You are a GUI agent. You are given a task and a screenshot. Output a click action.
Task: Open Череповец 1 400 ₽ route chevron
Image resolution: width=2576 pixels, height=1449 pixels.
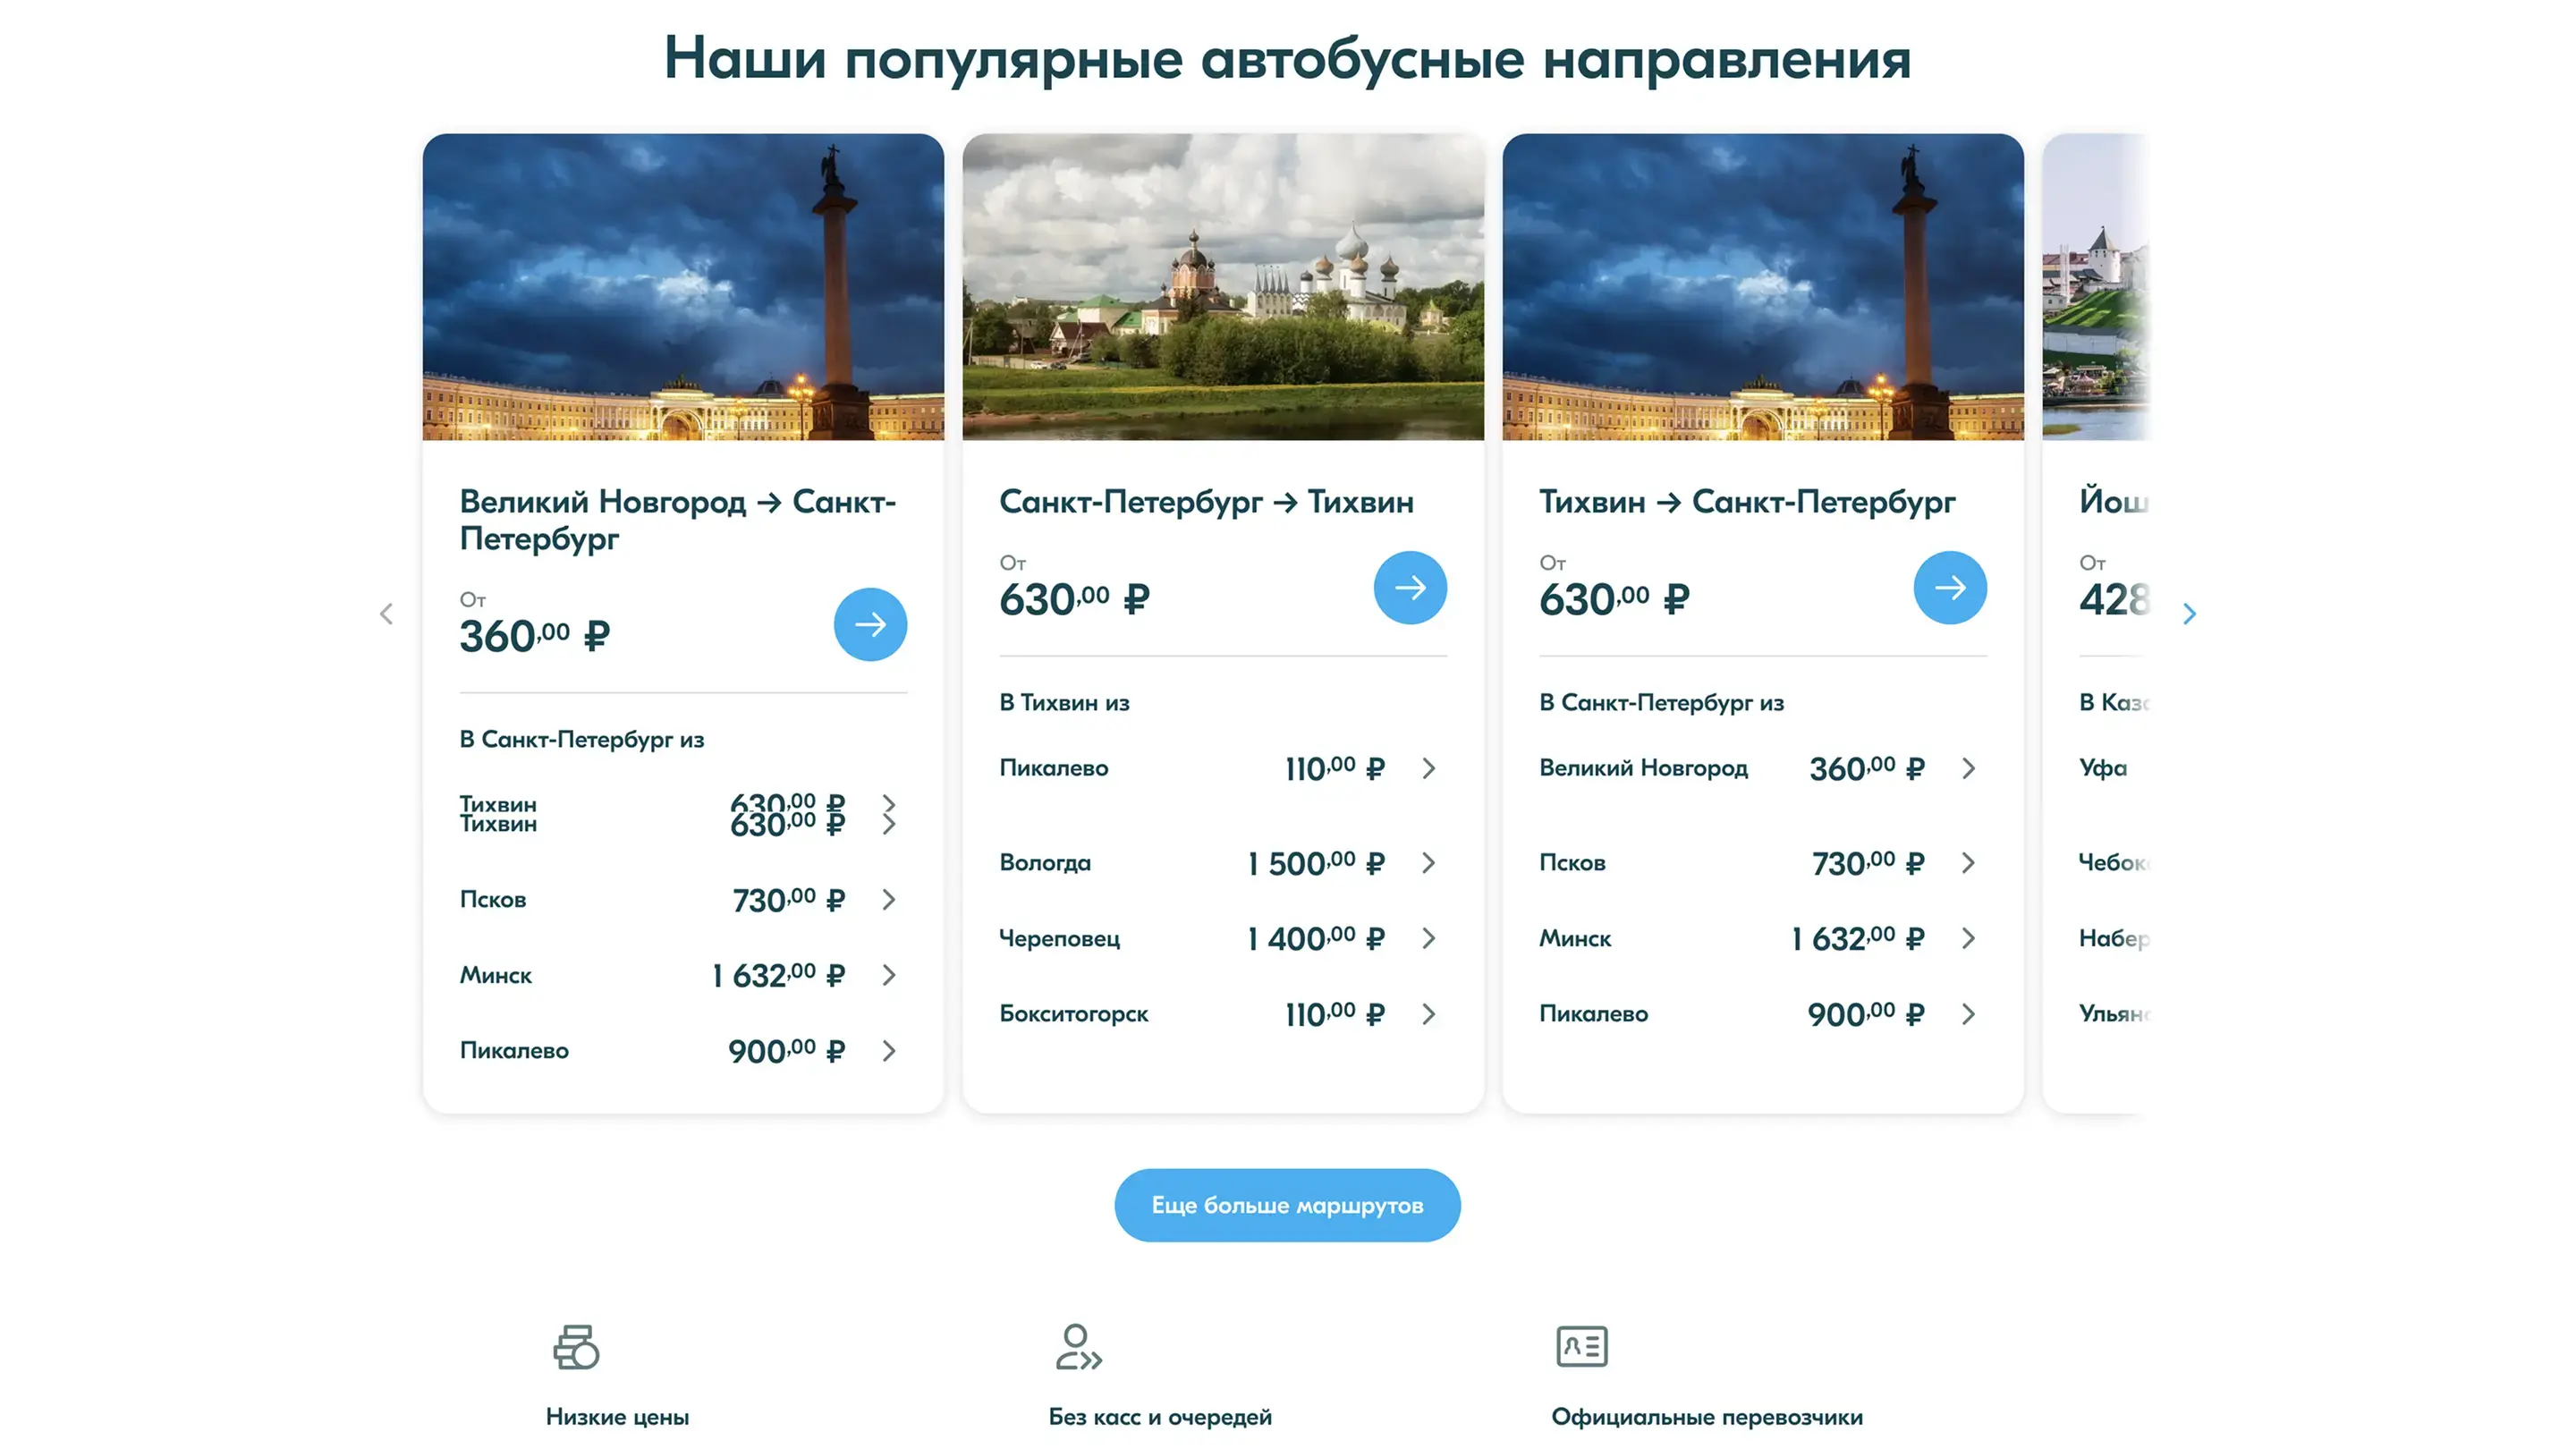pyautogui.click(x=1428, y=938)
